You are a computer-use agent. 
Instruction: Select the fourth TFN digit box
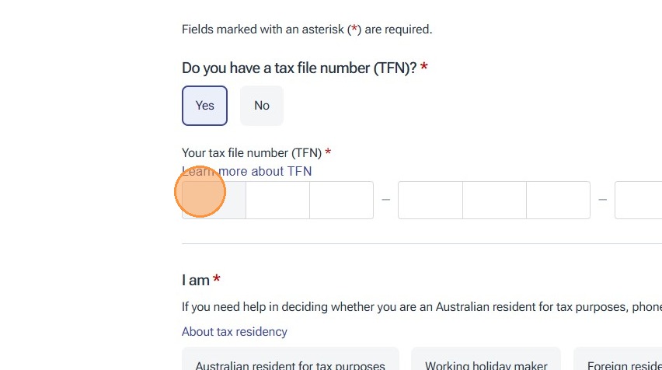click(x=430, y=200)
